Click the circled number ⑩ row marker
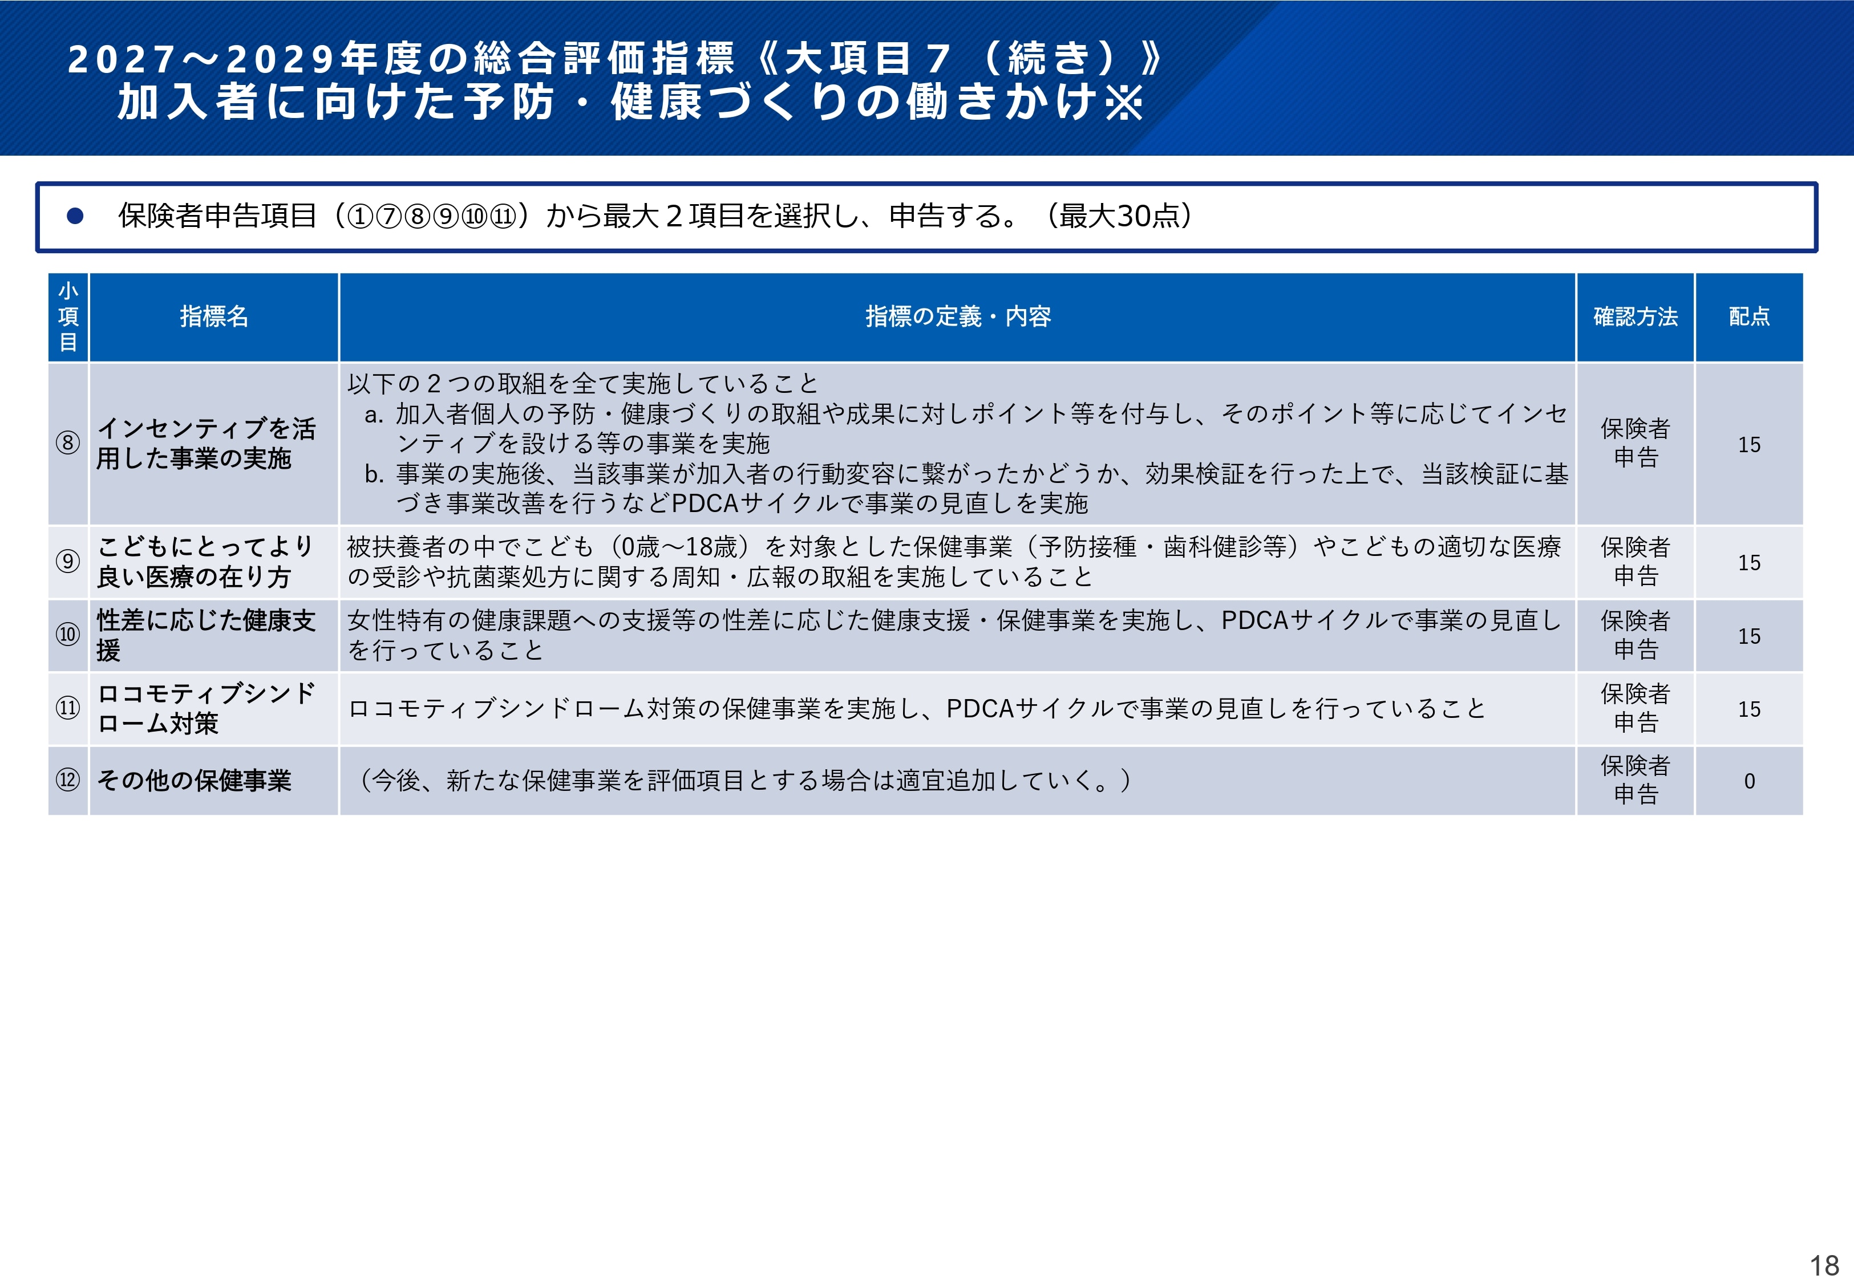This screenshot has height=1283, width=1854. point(67,634)
